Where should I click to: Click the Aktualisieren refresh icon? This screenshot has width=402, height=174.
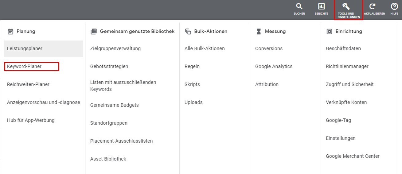point(372,7)
